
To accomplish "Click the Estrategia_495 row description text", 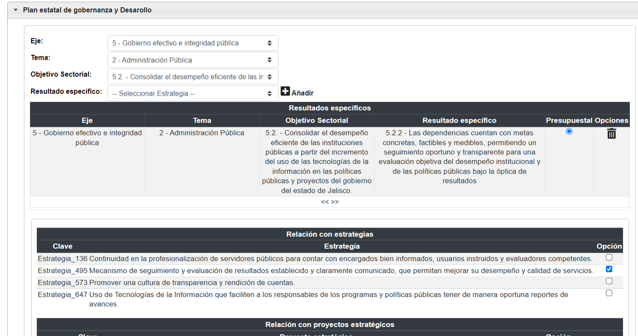I will (341, 271).
